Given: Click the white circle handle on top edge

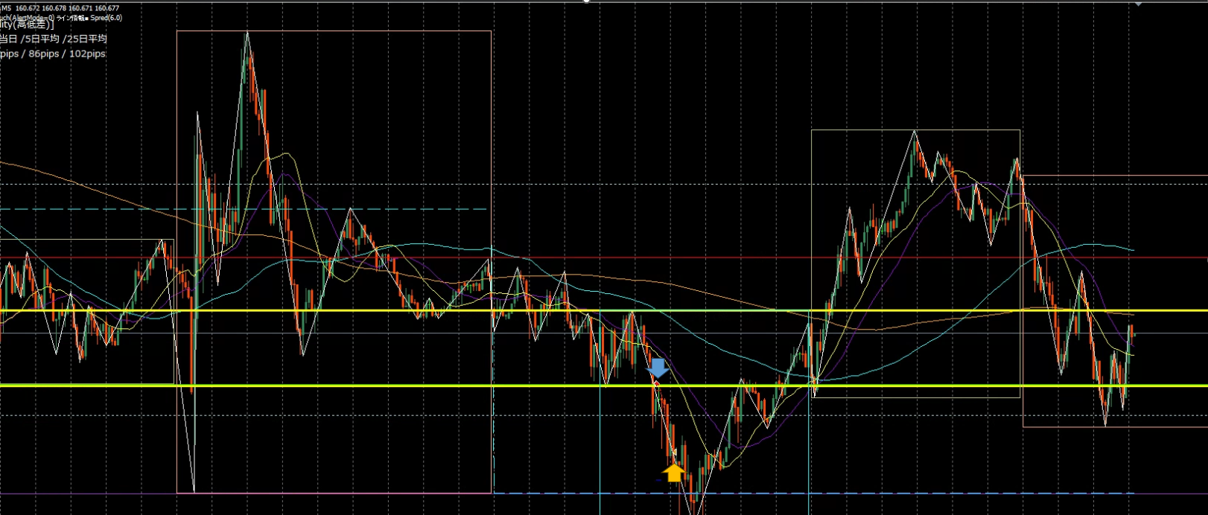Looking at the screenshot, I should (587, 1).
